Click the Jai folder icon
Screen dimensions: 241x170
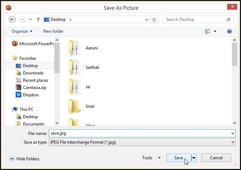pos(74,87)
